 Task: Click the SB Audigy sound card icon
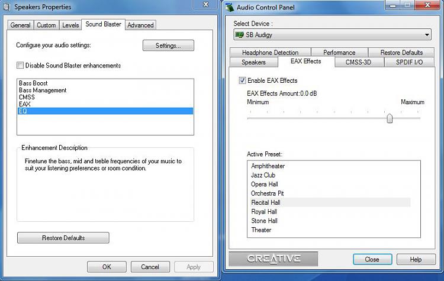[x=239, y=35]
